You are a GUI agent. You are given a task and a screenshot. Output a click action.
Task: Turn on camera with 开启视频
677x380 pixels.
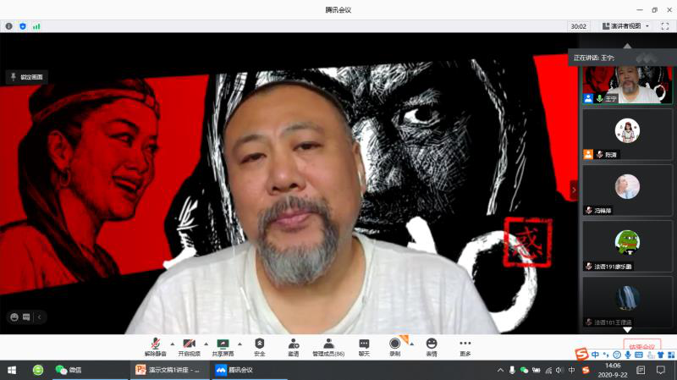(x=190, y=345)
